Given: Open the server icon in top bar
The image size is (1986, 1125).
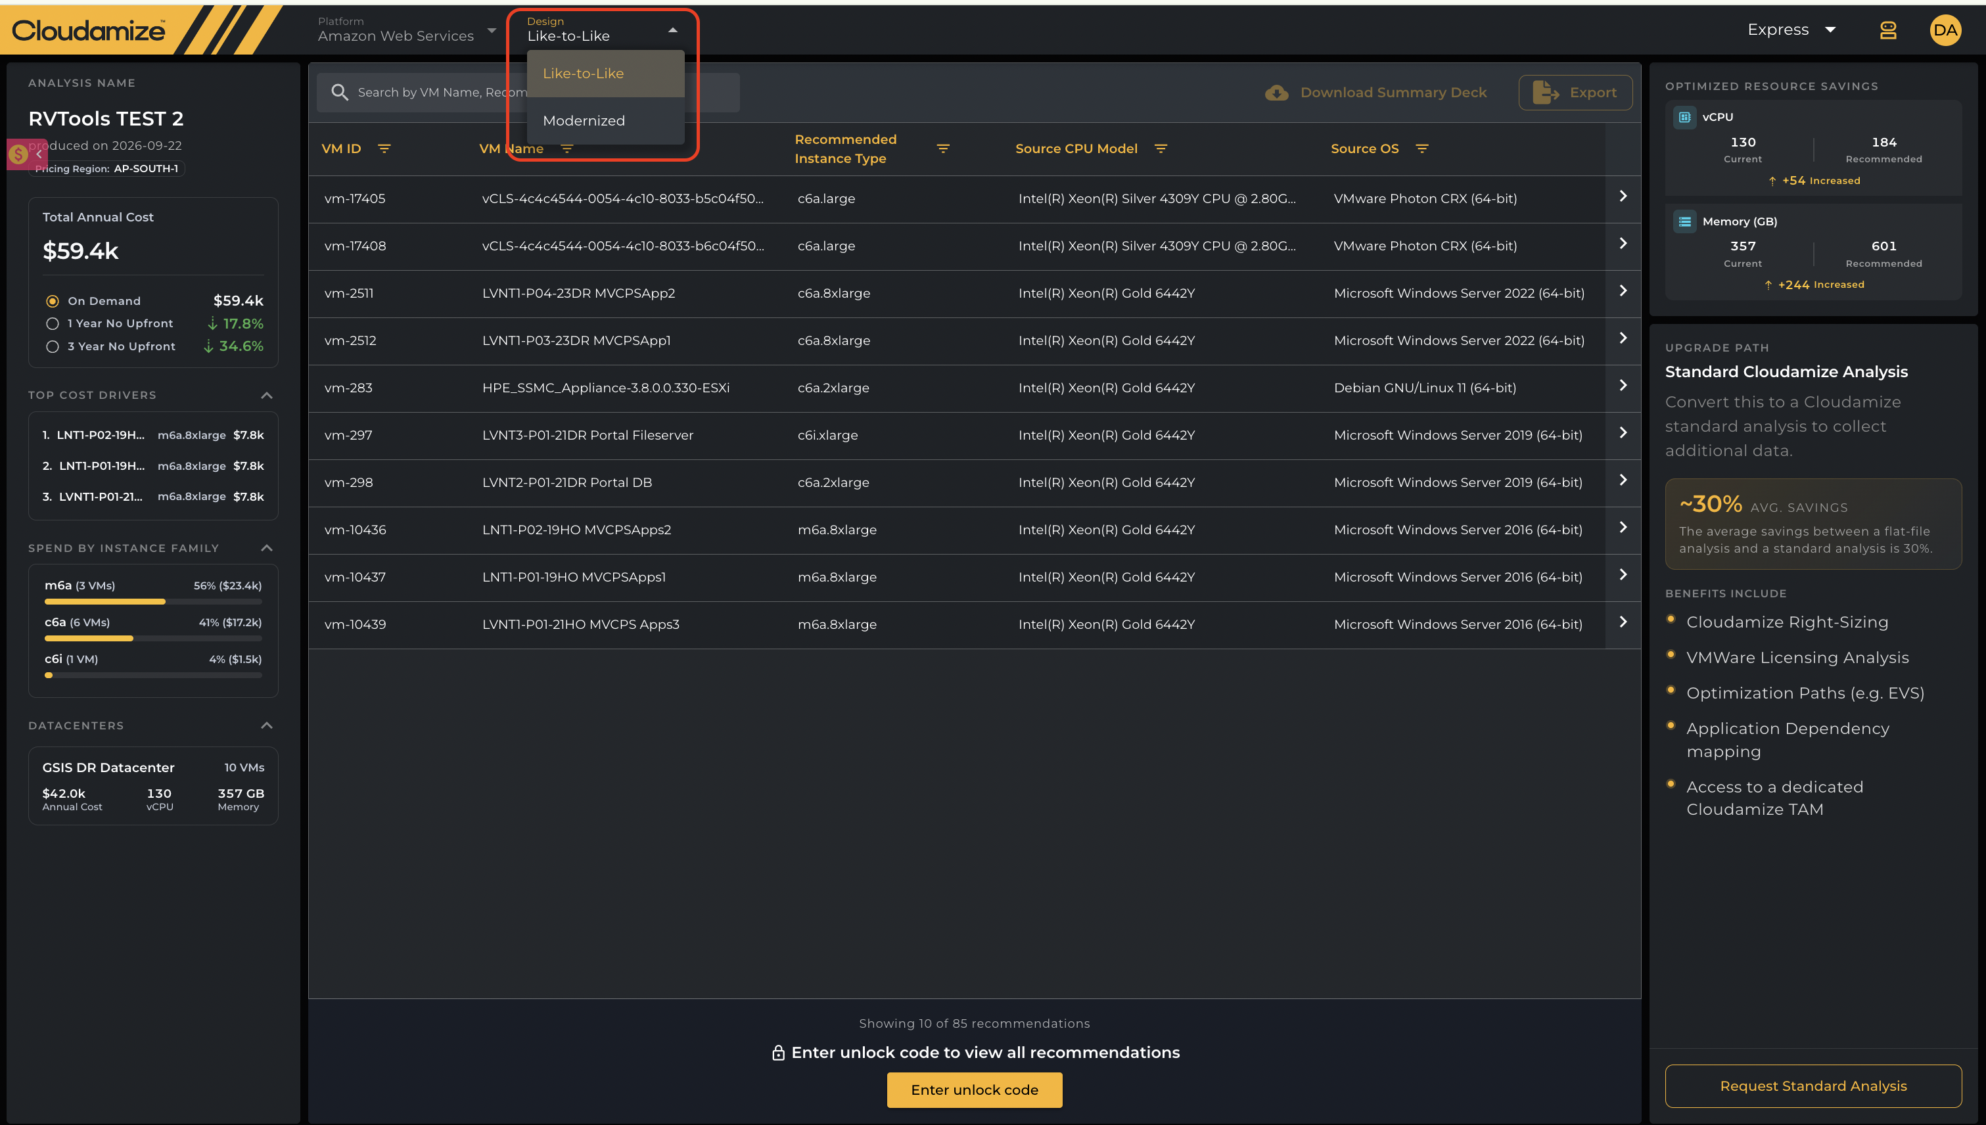Looking at the screenshot, I should (1888, 30).
